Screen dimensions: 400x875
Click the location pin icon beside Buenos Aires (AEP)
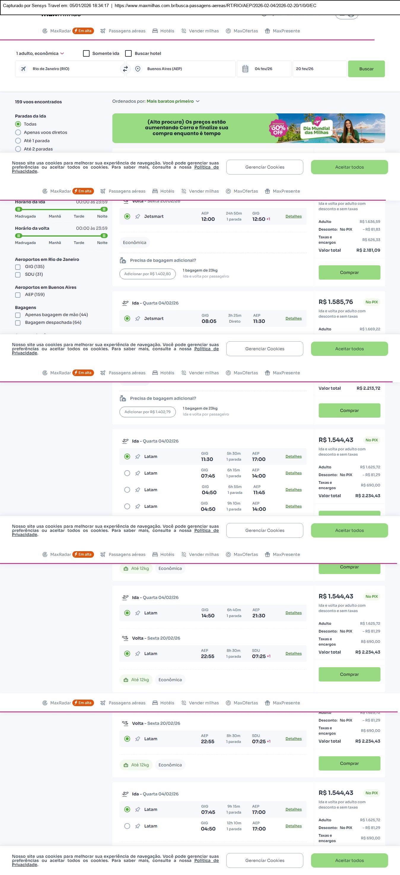pos(138,69)
